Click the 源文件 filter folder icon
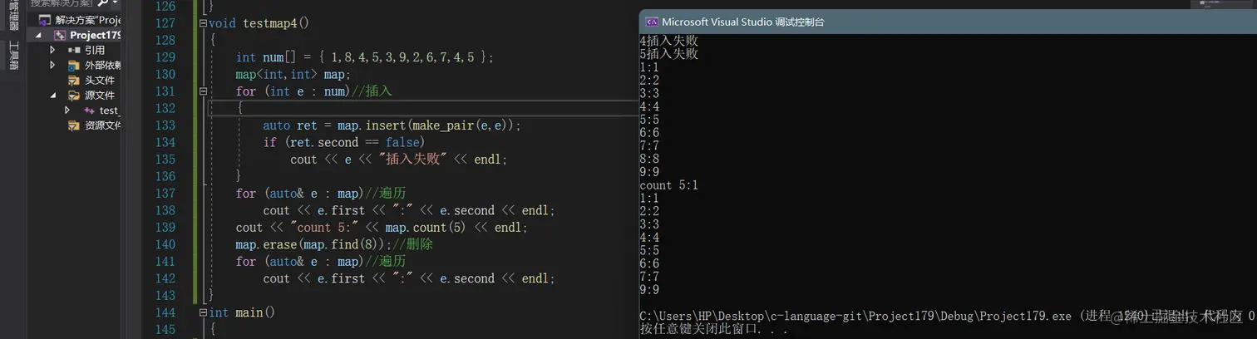Screen dimensions: 1257x339 74,96
